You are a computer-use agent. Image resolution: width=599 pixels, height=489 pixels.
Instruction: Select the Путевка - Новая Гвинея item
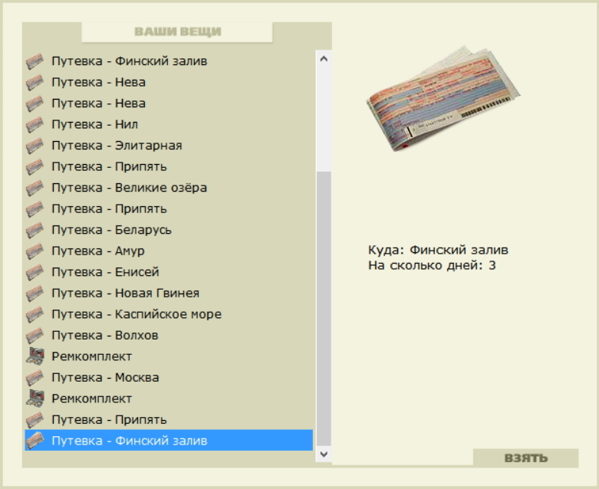coord(169,294)
